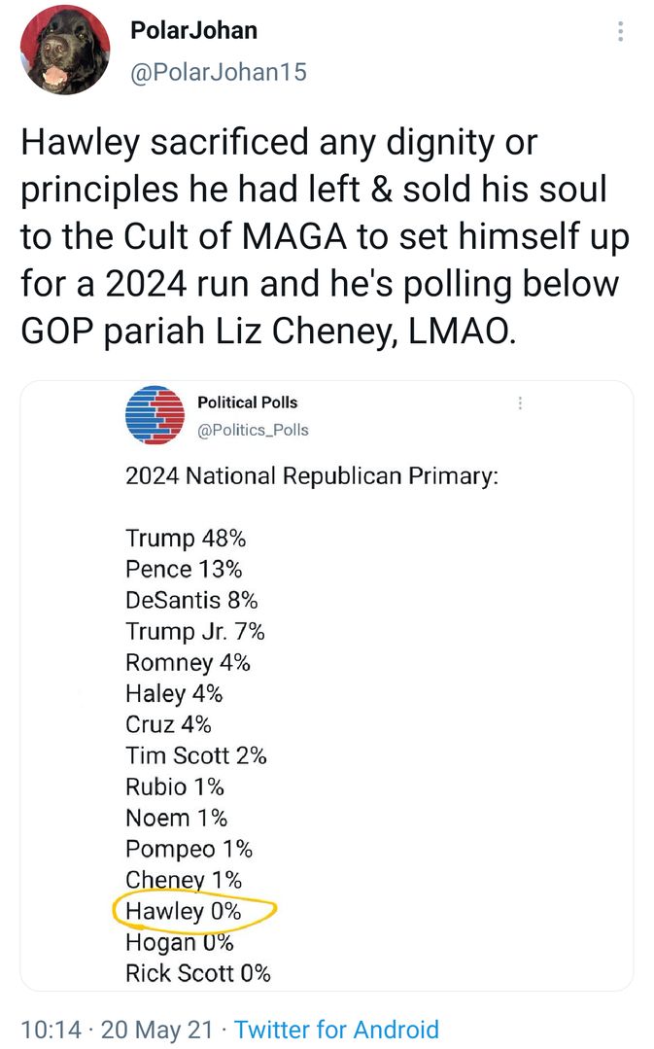654x1049 pixels.
Task: Click the DeSantis 8% poll line
Action: pyautogui.click(x=191, y=600)
